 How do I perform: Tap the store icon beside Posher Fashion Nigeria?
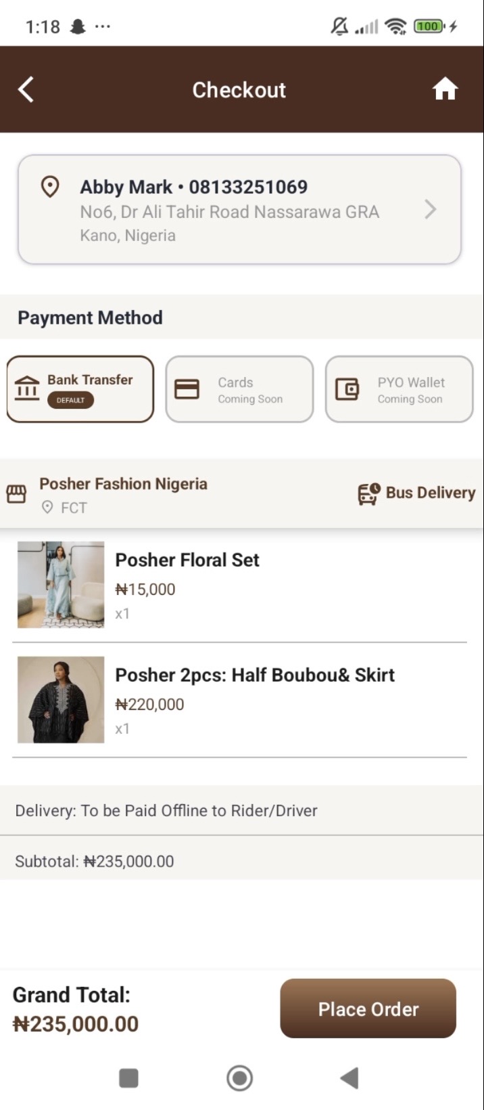(16, 494)
